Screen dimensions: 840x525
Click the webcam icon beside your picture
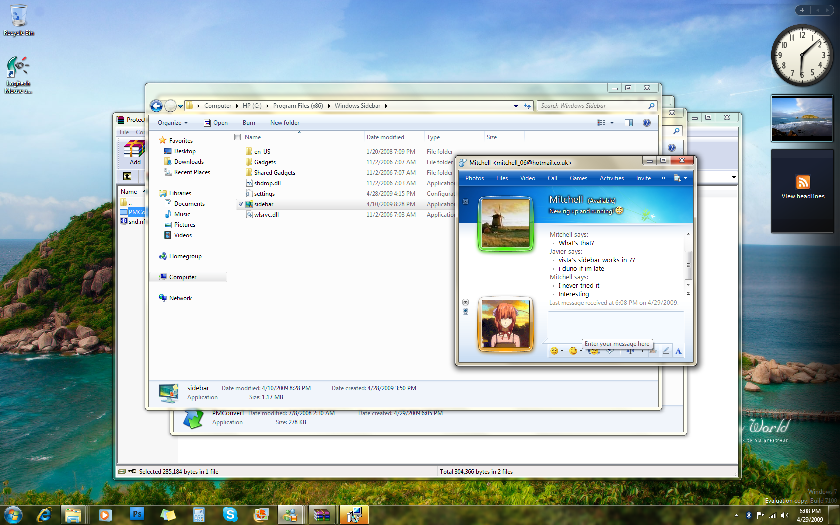point(465,311)
